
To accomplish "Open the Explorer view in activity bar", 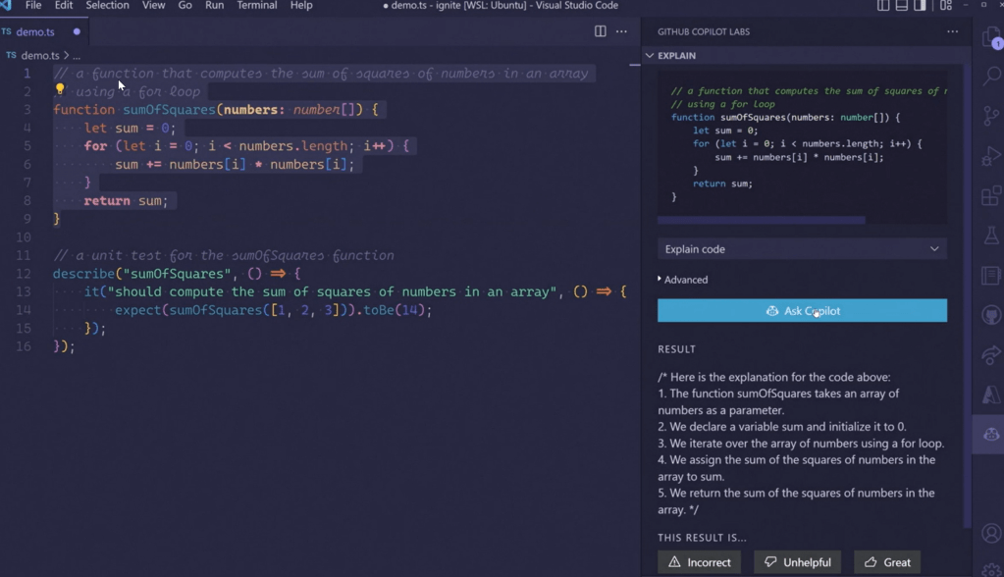I will click(x=991, y=37).
